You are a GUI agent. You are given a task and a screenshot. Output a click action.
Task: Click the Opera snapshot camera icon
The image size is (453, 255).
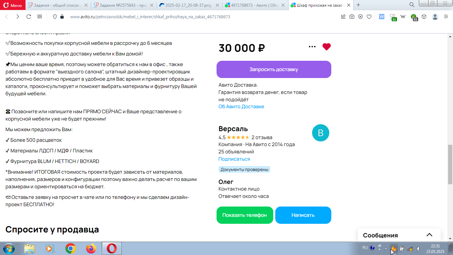point(352,17)
